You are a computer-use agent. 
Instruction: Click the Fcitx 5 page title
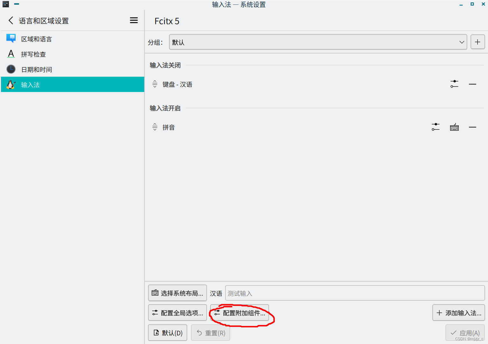[167, 21]
